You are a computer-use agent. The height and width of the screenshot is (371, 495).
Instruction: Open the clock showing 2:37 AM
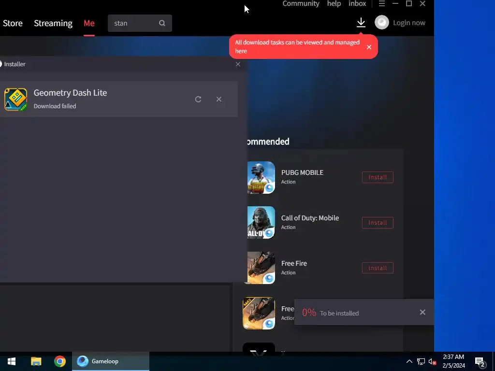tap(453, 361)
